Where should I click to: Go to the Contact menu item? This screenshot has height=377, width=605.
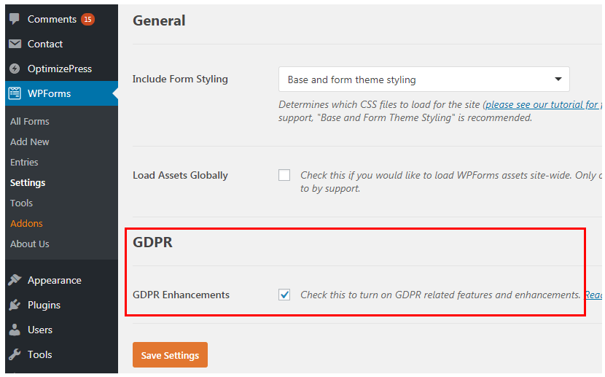(x=45, y=44)
